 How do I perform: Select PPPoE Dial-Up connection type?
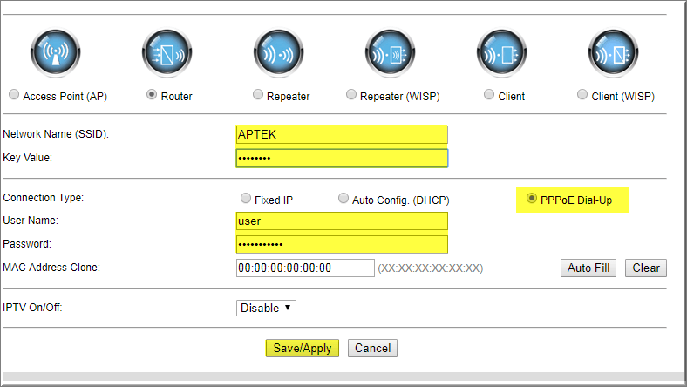click(x=532, y=199)
